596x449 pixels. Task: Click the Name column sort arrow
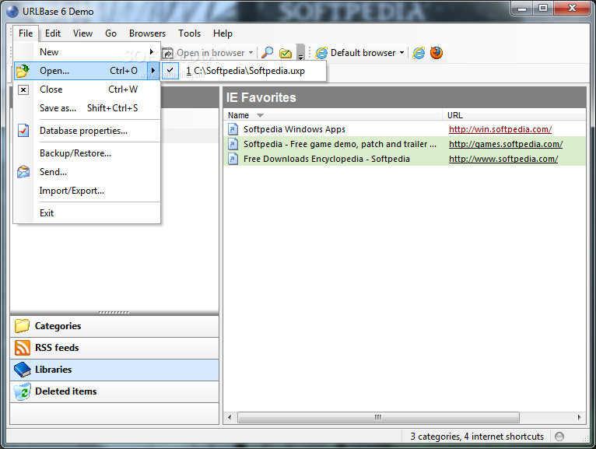coord(260,115)
